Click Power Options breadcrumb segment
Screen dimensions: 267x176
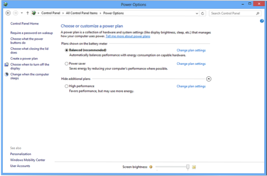[113, 13]
